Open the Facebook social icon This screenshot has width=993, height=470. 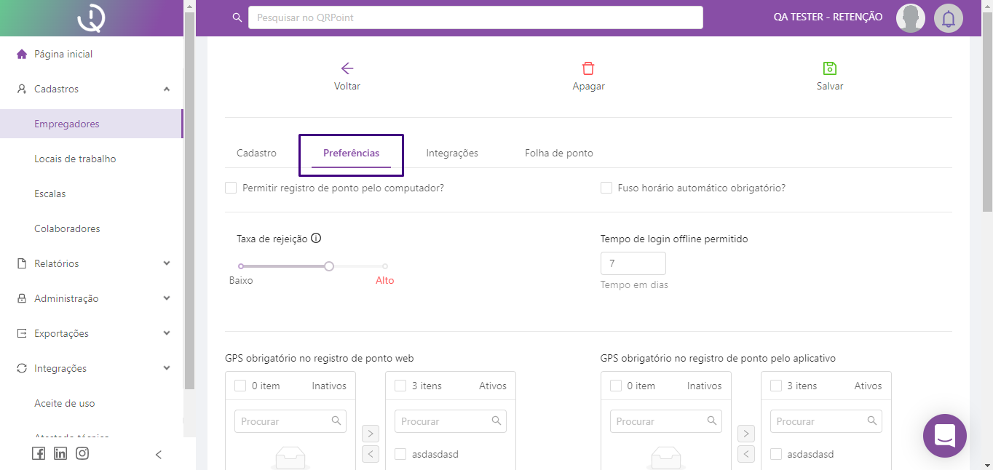point(39,453)
